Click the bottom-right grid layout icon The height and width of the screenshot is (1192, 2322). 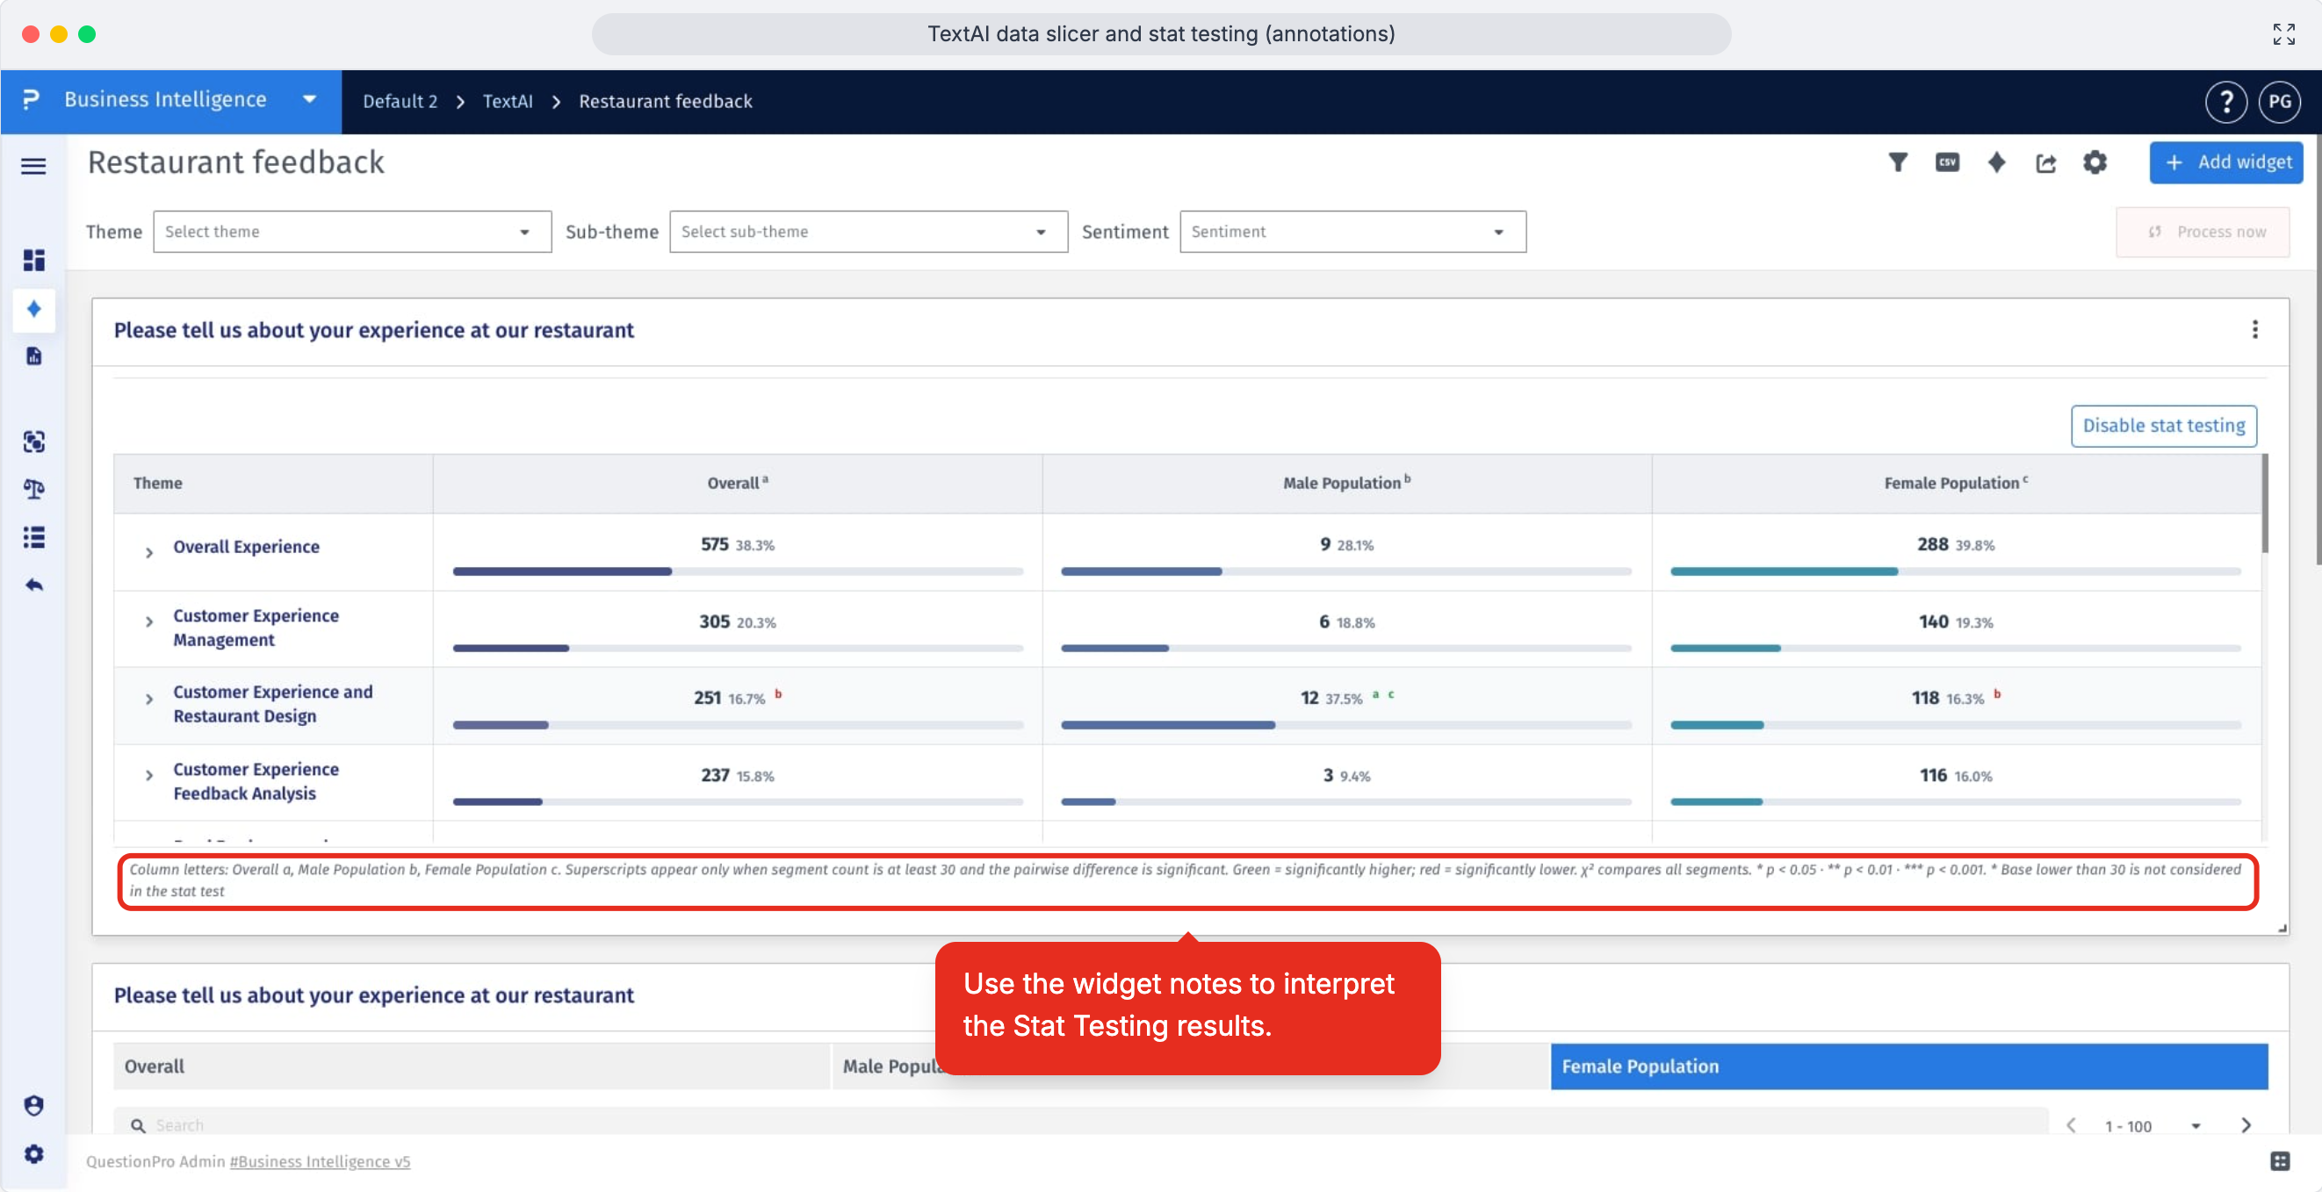(x=2280, y=1161)
